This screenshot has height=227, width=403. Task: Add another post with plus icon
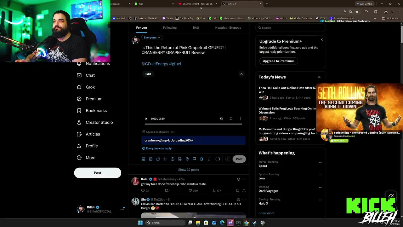[228, 159]
